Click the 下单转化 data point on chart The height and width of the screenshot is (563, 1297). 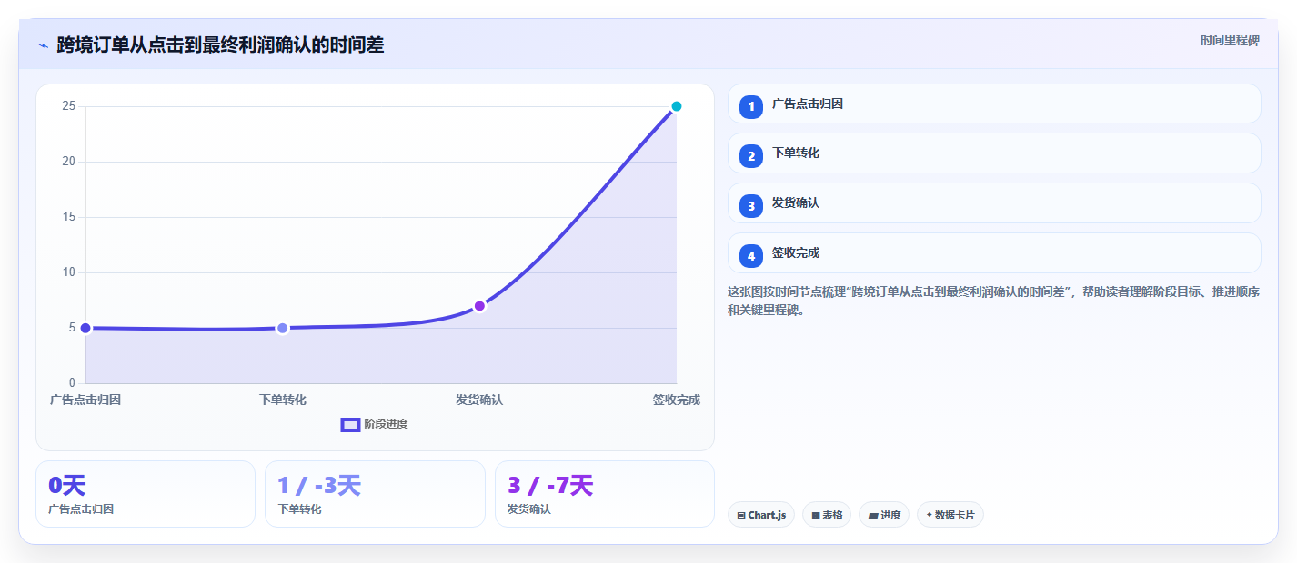point(282,328)
